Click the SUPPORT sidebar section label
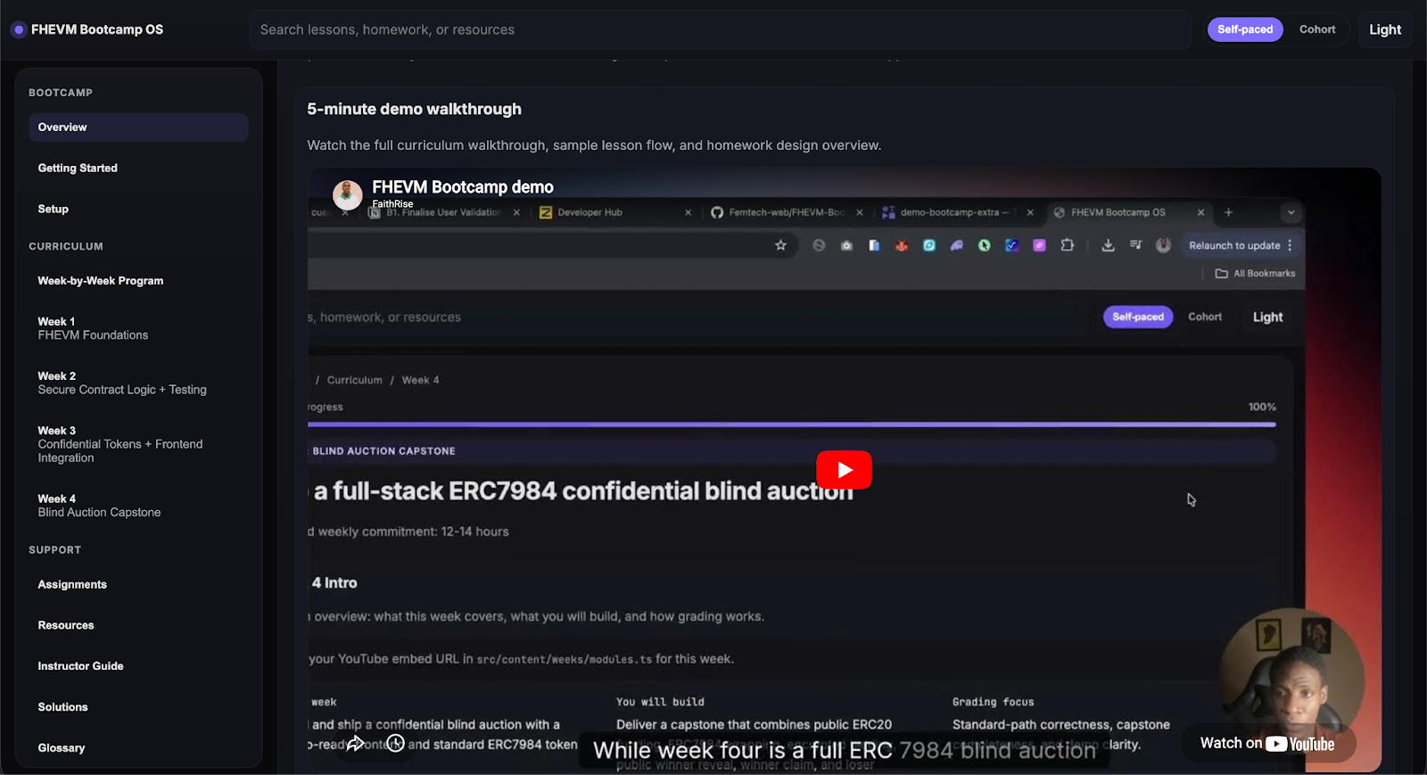Screen dimensions: 1427x775 [x=54, y=550]
